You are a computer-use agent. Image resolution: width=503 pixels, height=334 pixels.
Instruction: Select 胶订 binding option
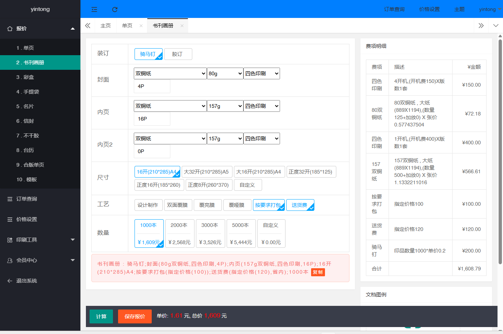[x=178, y=54]
